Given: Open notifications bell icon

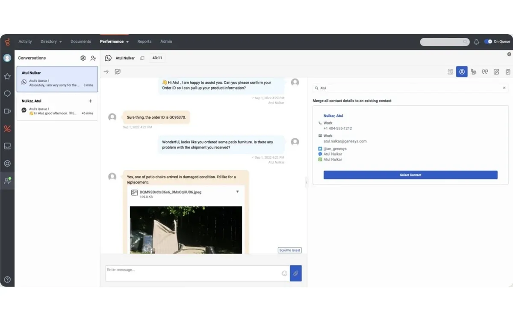Looking at the screenshot, I should pyautogui.click(x=476, y=42).
